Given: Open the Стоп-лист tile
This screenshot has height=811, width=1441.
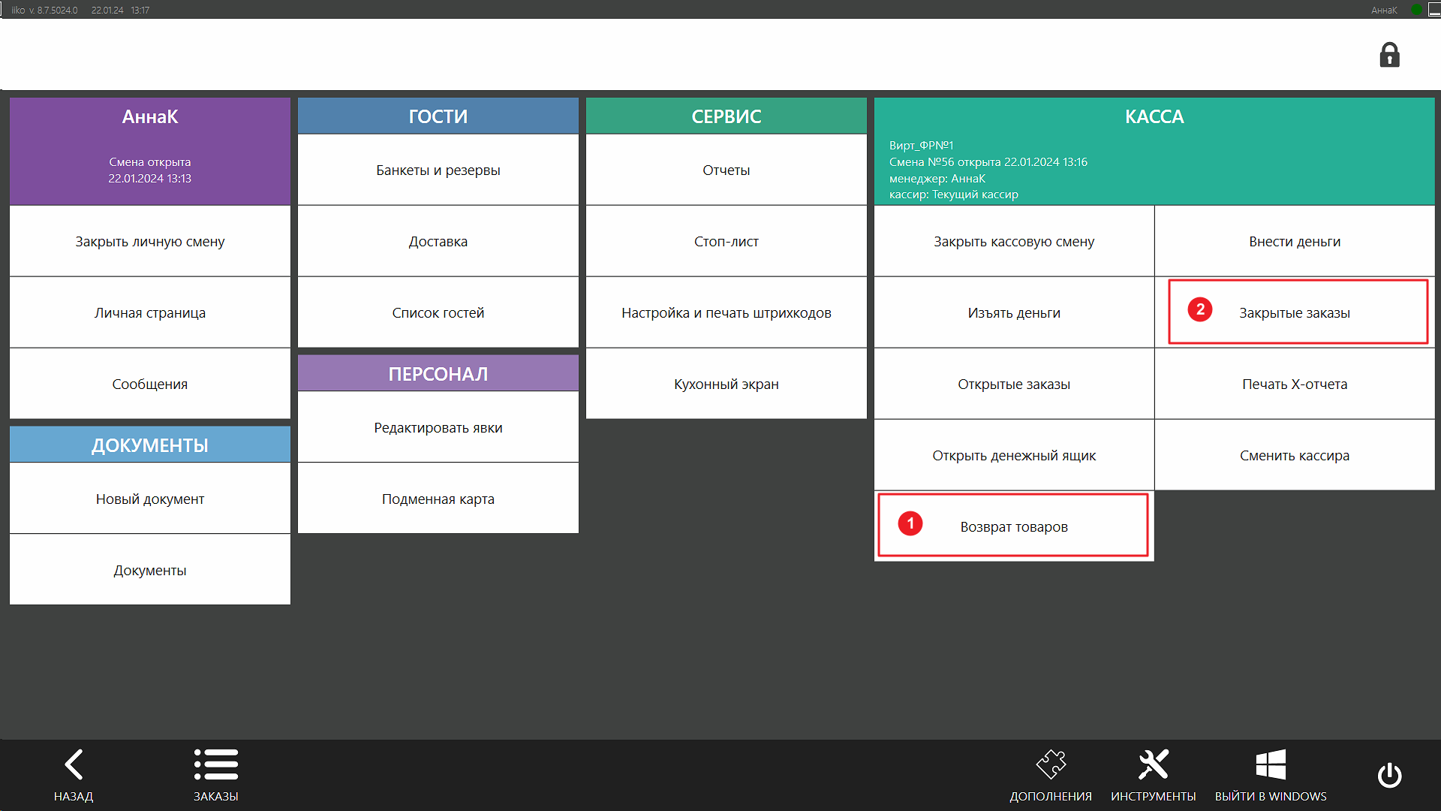Looking at the screenshot, I should (727, 241).
